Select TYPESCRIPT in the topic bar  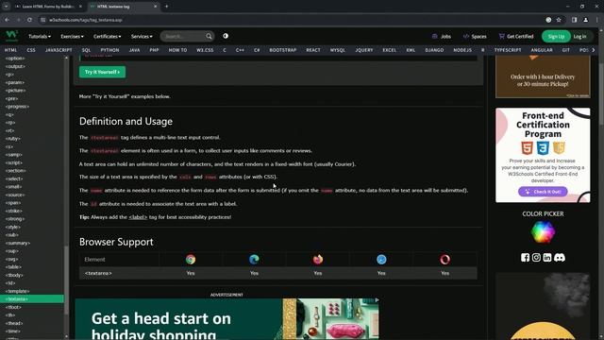click(508, 50)
